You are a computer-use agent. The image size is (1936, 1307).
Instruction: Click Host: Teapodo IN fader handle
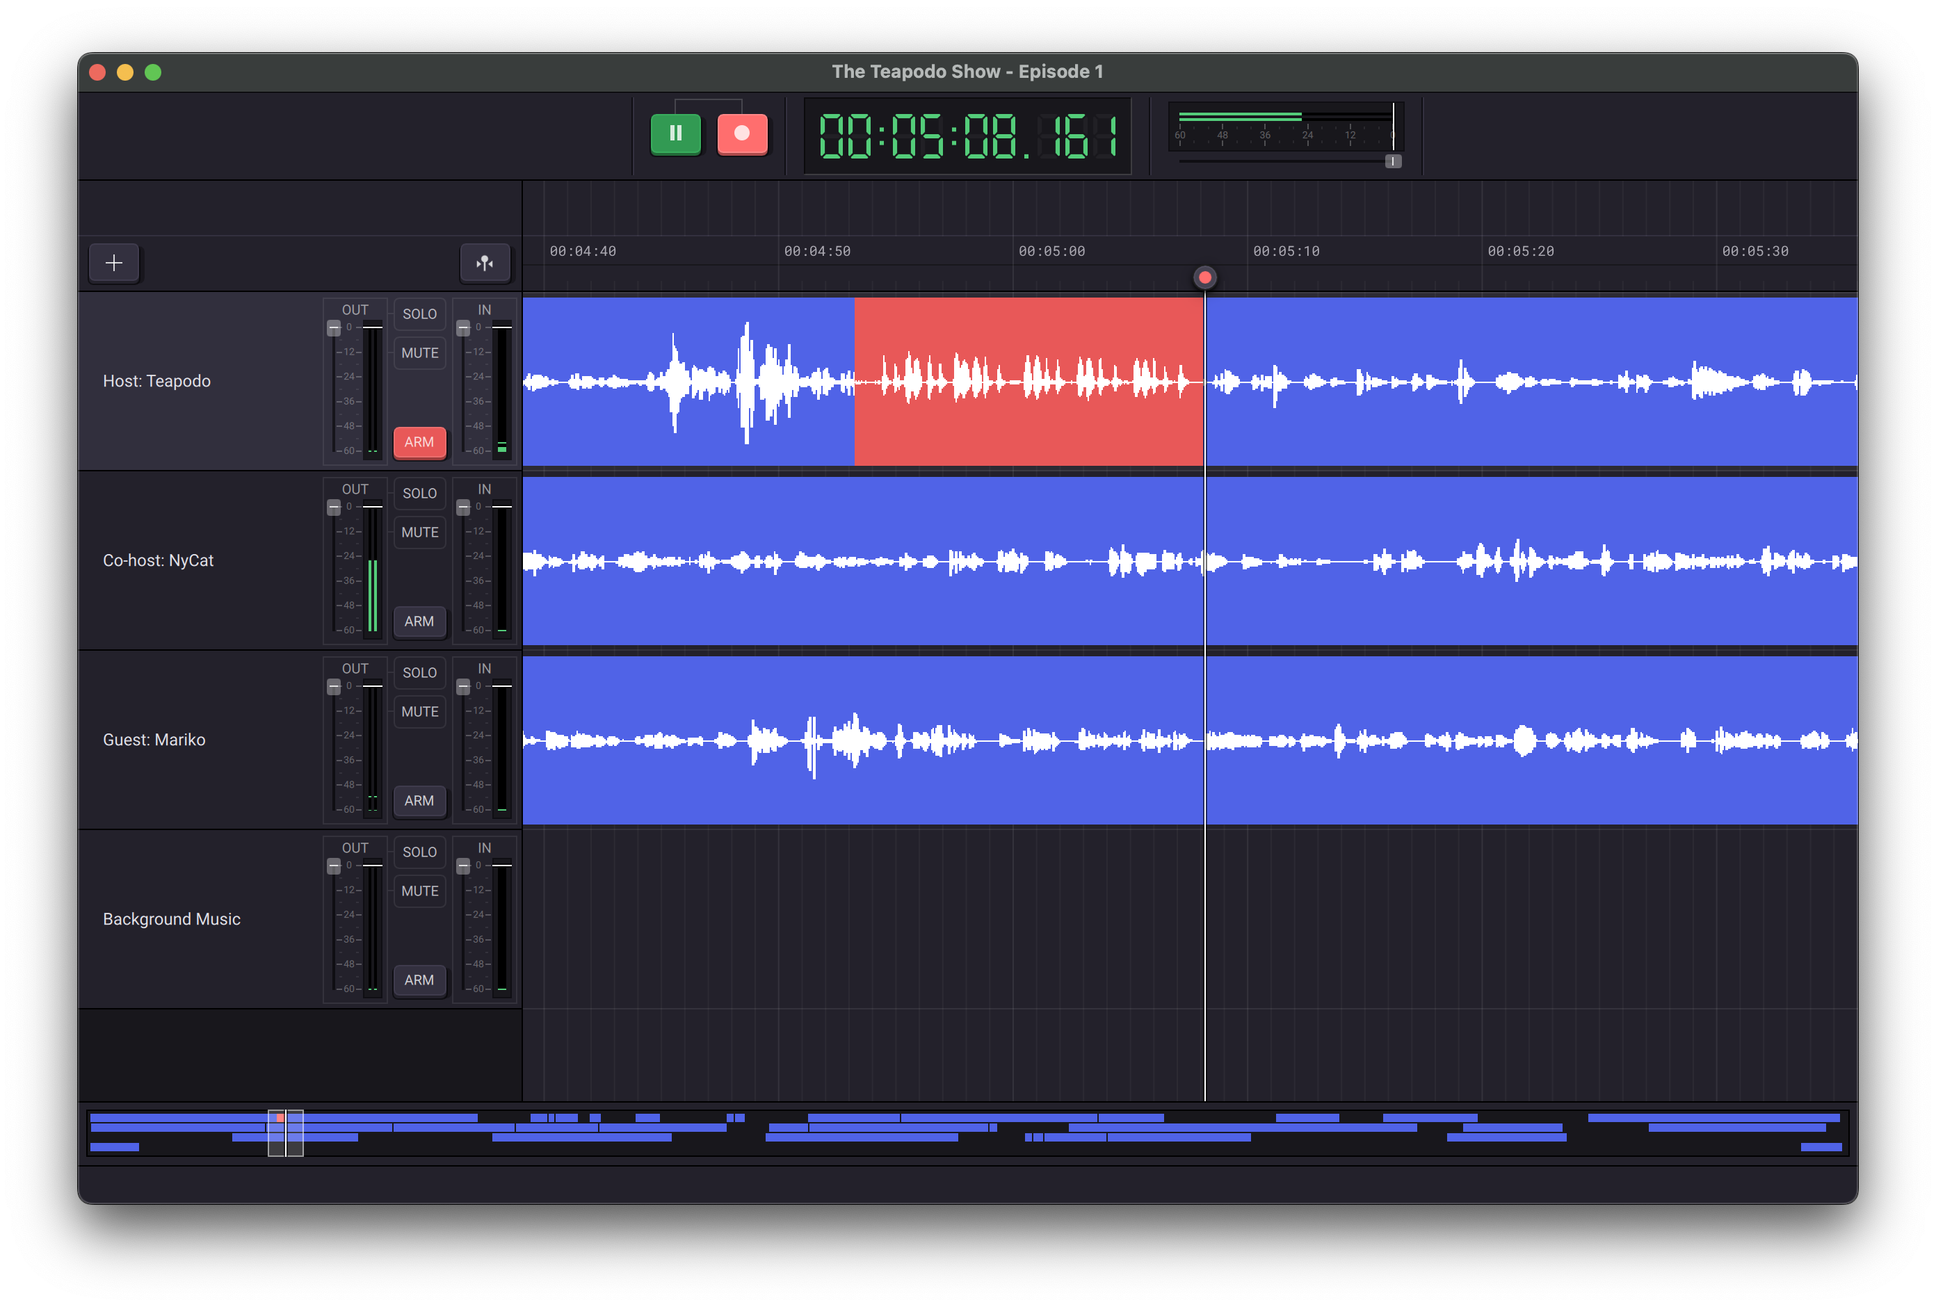(x=463, y=328)
